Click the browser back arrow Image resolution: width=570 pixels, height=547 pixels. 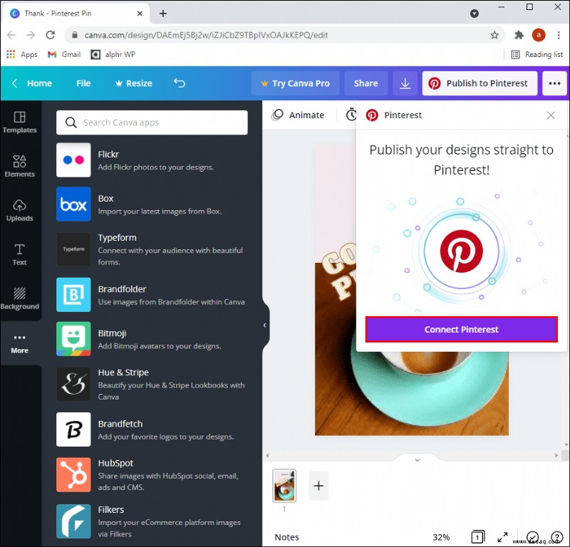(x=11, y=35)
